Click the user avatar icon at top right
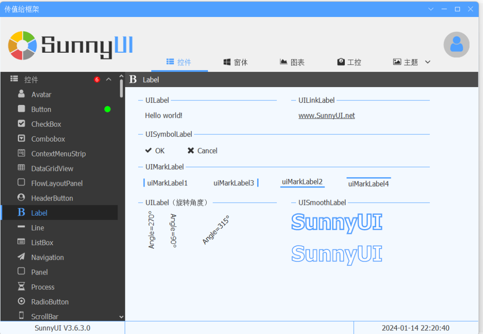The width and height of the screenshot is (483, 334). pos(456,45)
